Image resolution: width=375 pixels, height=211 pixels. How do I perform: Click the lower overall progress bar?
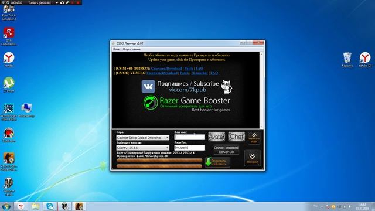coord(159,166)
